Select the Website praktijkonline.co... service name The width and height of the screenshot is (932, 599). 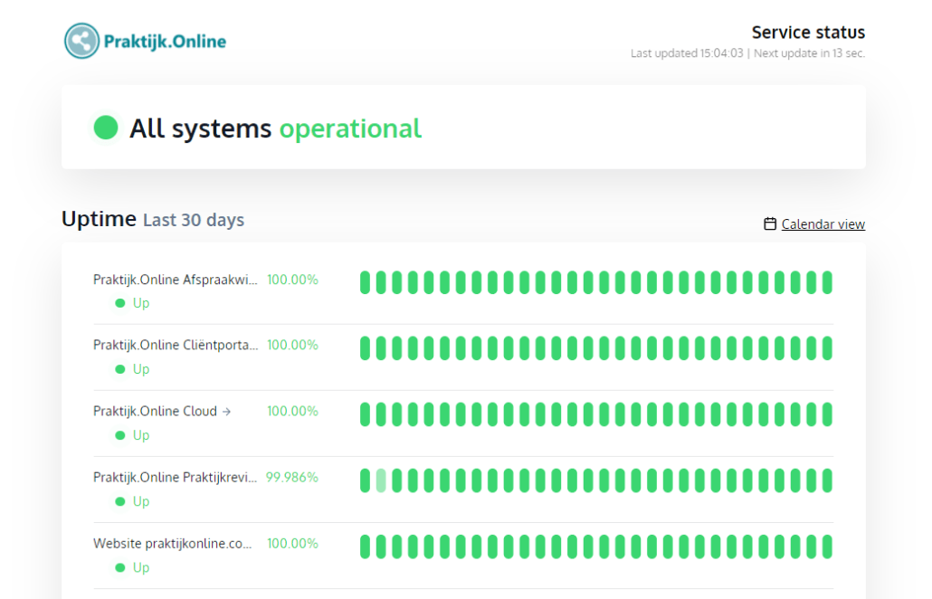pos(172,543)
